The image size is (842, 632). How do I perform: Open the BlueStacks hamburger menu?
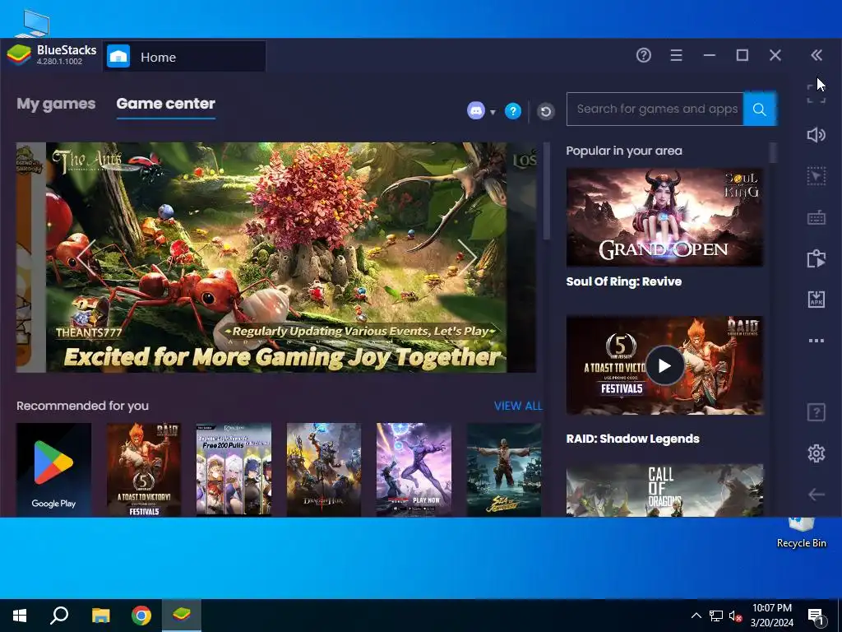pyautogui.click(x=676, y=55)
